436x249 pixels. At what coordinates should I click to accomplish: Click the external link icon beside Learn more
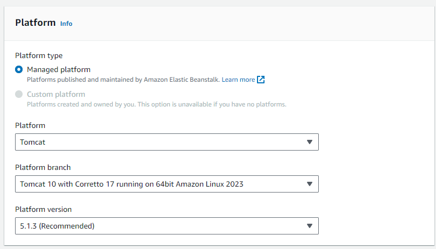[261, 80]
